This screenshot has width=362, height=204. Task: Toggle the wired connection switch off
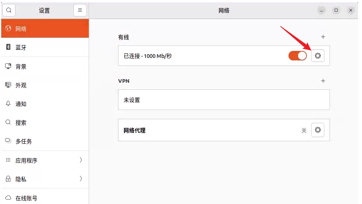pyautogui.click(x=298, y=56)
